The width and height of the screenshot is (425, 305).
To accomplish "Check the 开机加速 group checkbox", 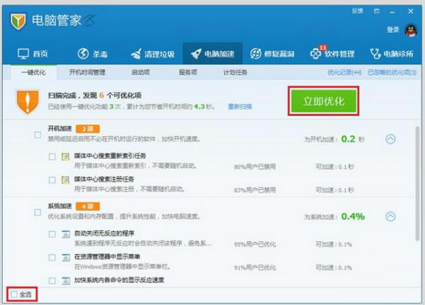I will pyautogui.click(x=38, y=134).
